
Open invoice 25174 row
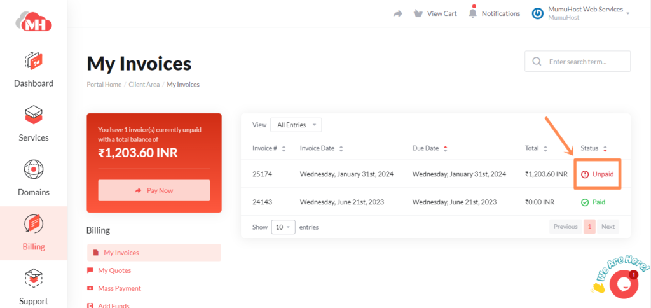[263, 174]
